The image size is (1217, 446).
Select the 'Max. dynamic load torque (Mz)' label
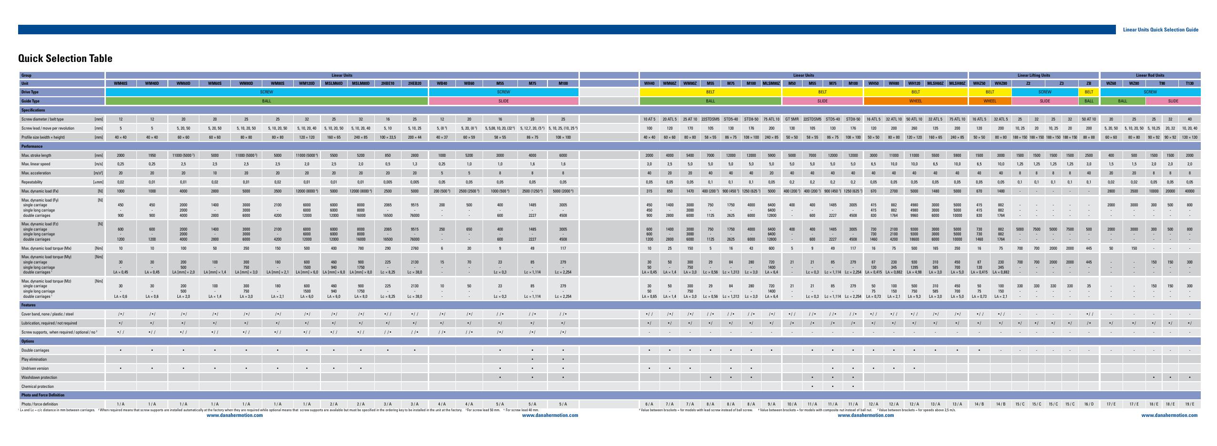[46, 281]
